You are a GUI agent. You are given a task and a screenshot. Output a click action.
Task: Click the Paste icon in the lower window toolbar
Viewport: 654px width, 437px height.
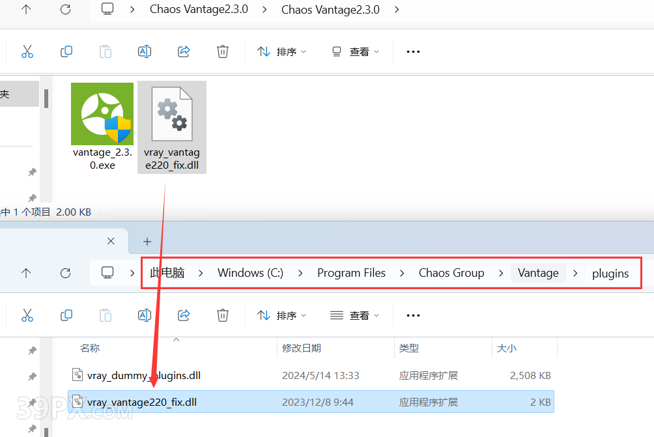(x=106, y=315)
